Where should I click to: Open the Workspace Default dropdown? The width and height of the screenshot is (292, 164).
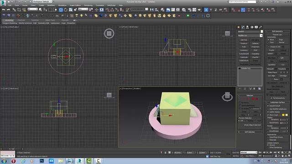pyautogui.click(x=42, y=1)
